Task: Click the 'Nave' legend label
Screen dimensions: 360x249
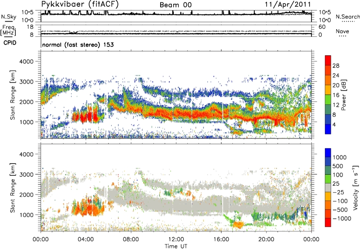Action: click(342, 31)
